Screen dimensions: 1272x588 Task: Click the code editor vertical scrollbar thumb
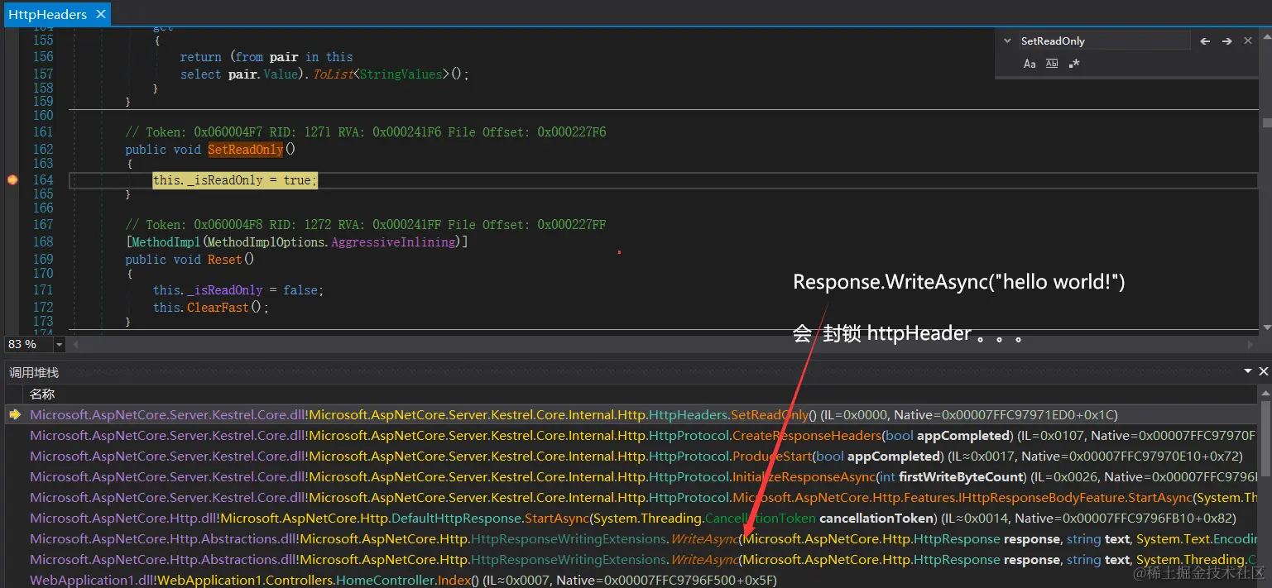click(1266, 122)
